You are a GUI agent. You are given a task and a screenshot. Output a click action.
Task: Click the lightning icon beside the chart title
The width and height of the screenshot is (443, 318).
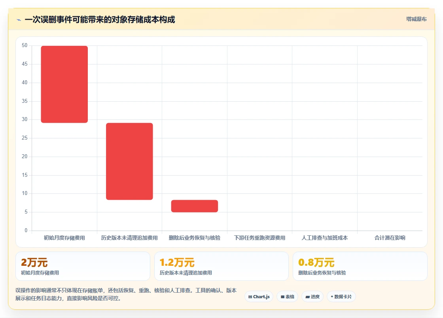coord(19,20)
